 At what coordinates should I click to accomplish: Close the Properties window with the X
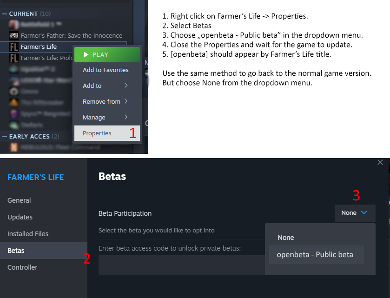click(x=380, y=162)
